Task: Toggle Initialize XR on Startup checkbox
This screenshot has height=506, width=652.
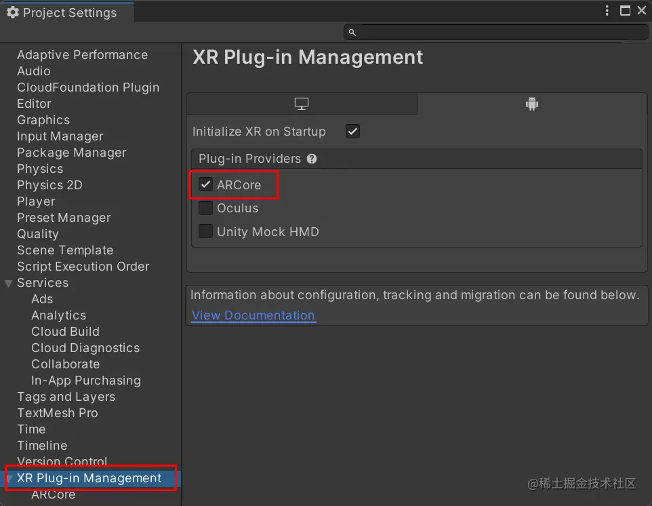Action: [x=352, y=132]
